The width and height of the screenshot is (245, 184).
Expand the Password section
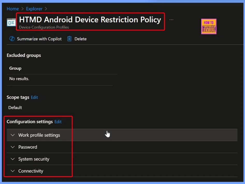(122, 147)
